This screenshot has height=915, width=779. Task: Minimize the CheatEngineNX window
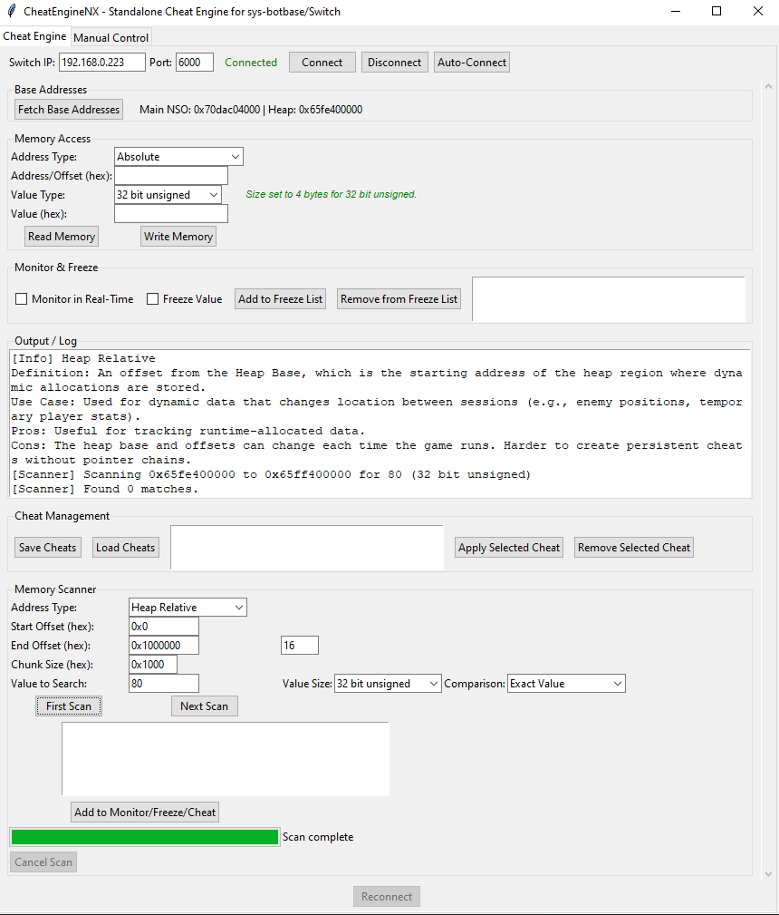click(x=676, y=11)
